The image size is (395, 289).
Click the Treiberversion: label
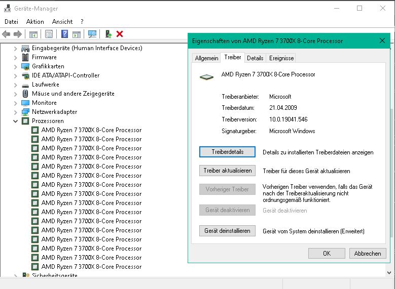point(239,119)
